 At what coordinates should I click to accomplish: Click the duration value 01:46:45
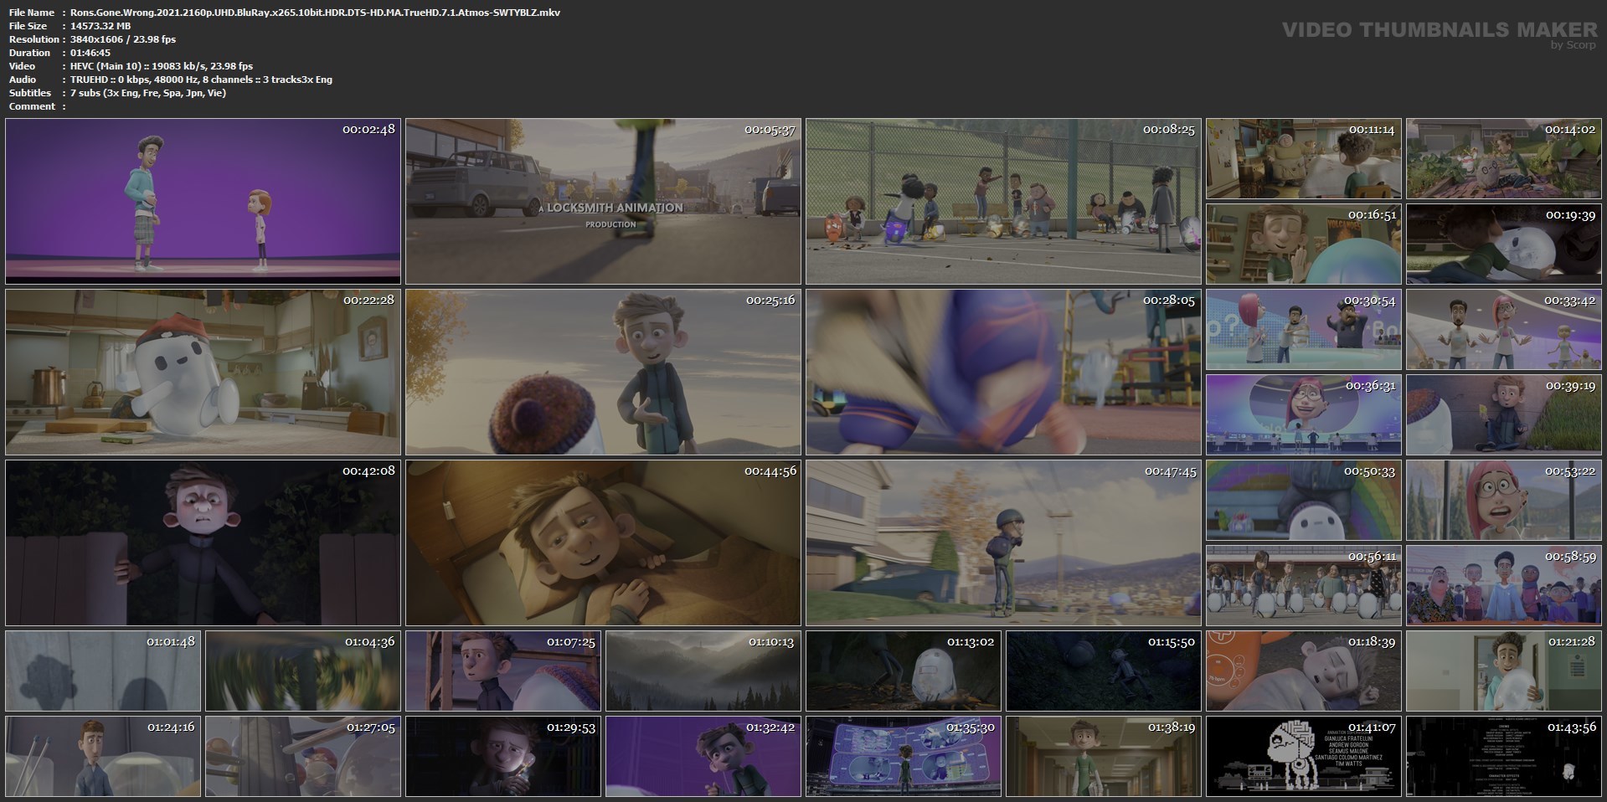pos(90,53)
